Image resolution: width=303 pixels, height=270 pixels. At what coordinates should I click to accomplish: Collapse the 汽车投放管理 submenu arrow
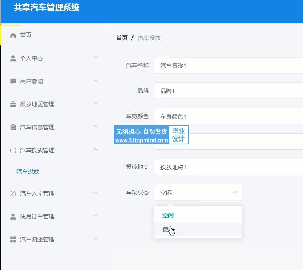coord(96,150)
